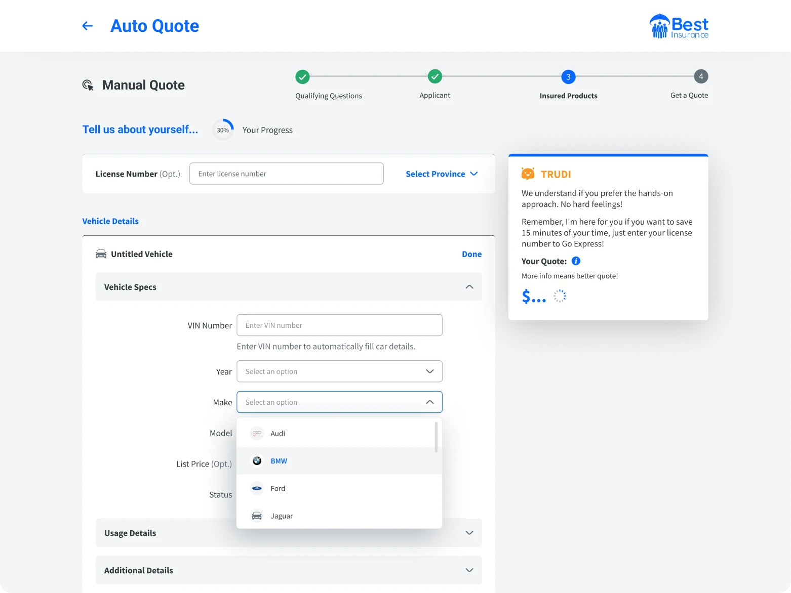The height and width of the screenshot is (593, 791).
Task: Click the Applicant completed checkmark step
Action: [x=435, y=77]
